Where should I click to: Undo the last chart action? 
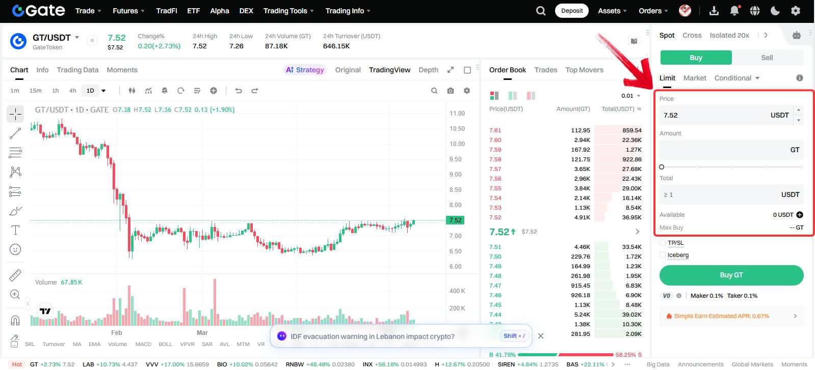pos(238,91)
